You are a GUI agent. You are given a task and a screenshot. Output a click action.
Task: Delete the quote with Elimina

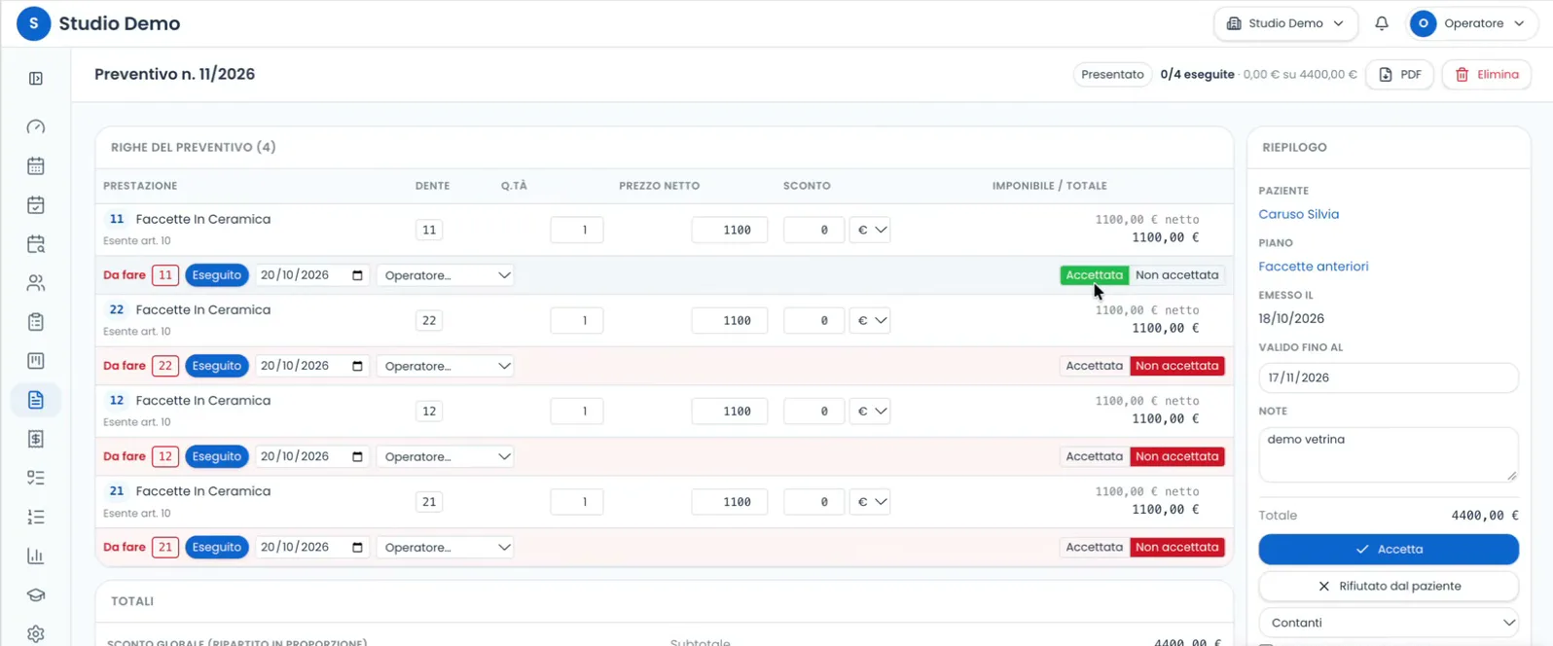click(1486, 75)
